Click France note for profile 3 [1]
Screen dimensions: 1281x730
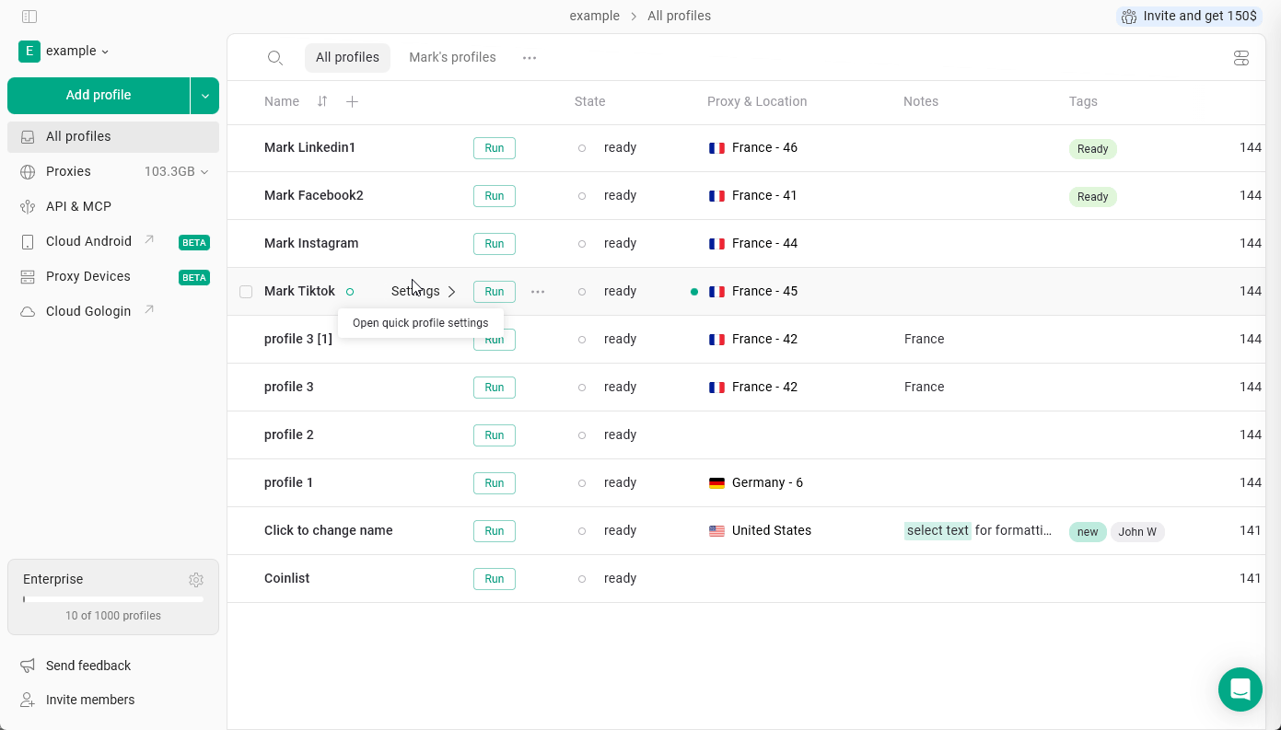click(924, 340)
